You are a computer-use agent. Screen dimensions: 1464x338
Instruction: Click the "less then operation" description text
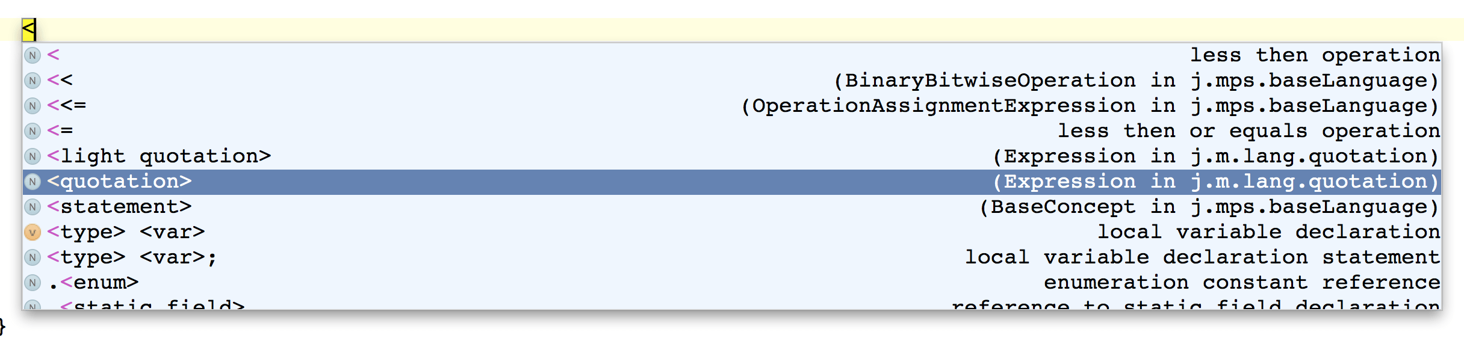[x=1315, y=55]
